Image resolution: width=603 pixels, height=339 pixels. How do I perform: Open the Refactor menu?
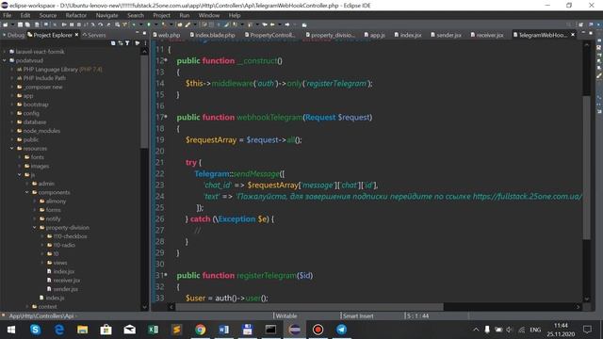click(75, 15)
